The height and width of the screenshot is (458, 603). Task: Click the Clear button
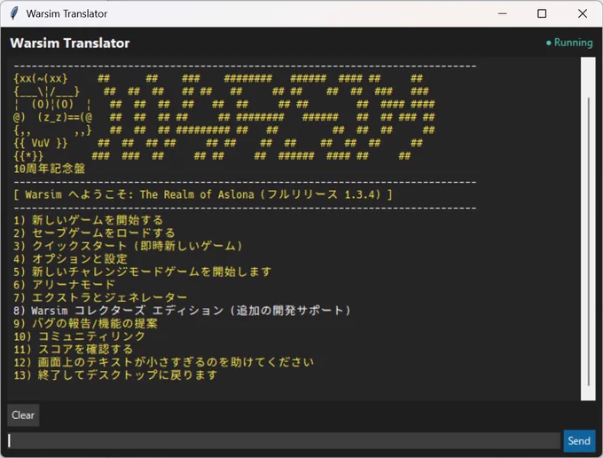(x=23, y=415)
